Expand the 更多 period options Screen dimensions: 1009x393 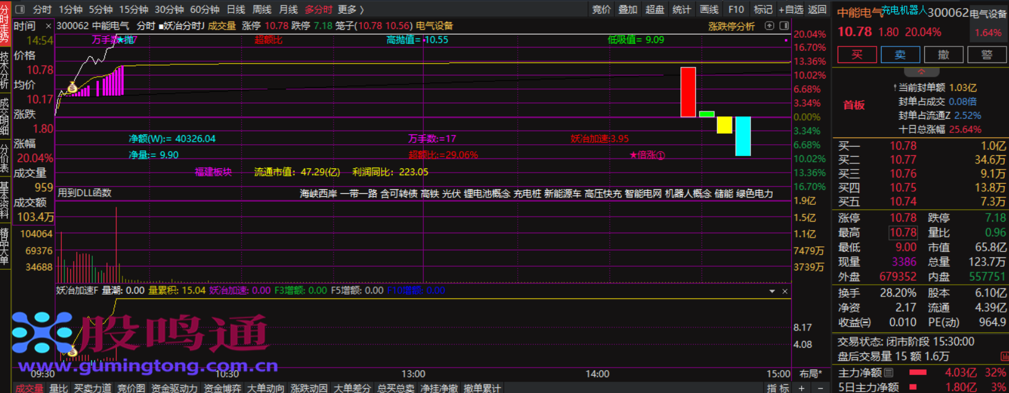[350, 9]
